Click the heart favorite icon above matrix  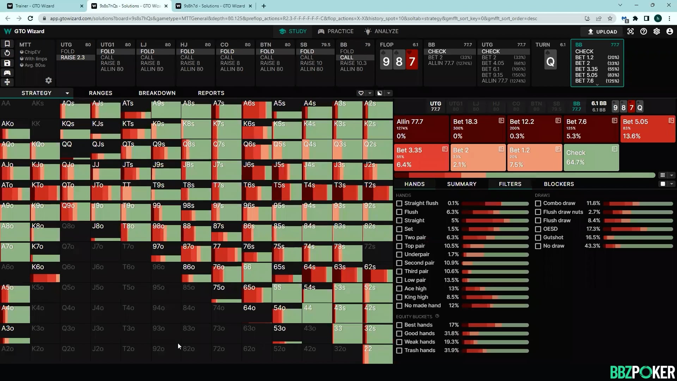point(361,93)
